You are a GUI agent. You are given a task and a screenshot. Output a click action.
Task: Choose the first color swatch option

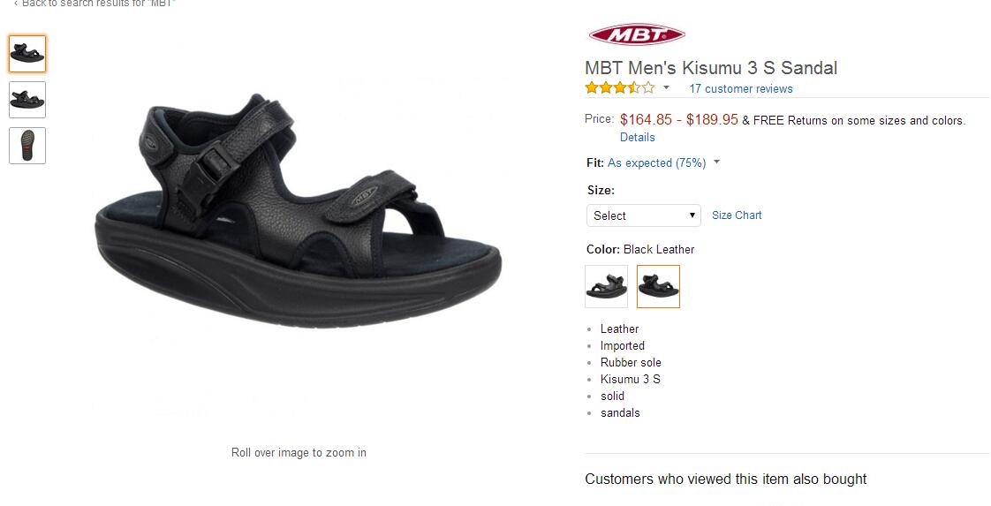607,286
